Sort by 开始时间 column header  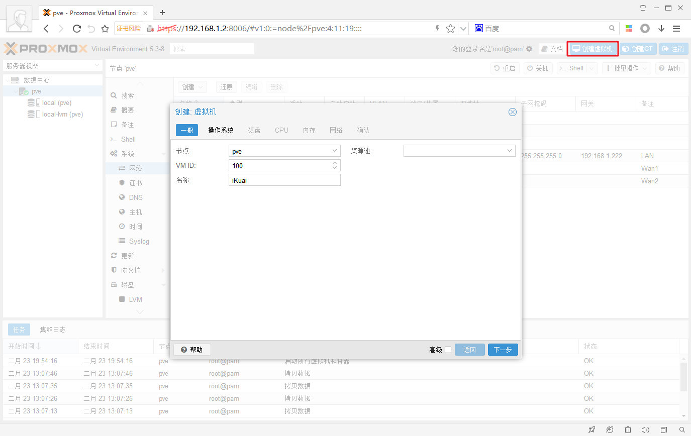point(40,346)
